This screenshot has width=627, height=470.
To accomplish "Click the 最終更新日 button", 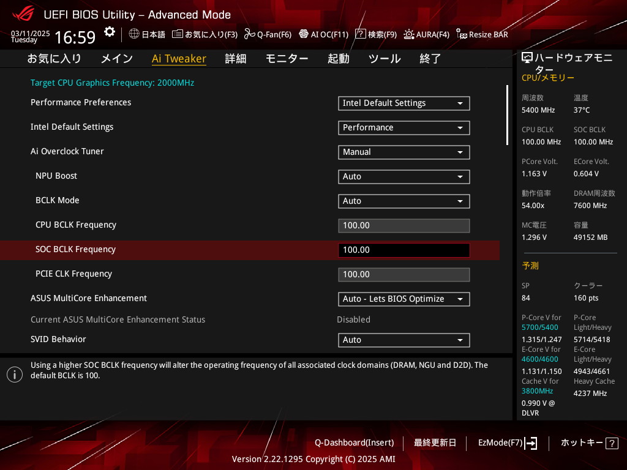I will [x=435, y=443].
